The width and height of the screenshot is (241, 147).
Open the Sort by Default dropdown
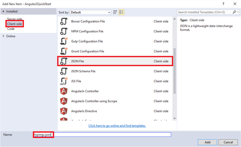(x=90, y=12)
